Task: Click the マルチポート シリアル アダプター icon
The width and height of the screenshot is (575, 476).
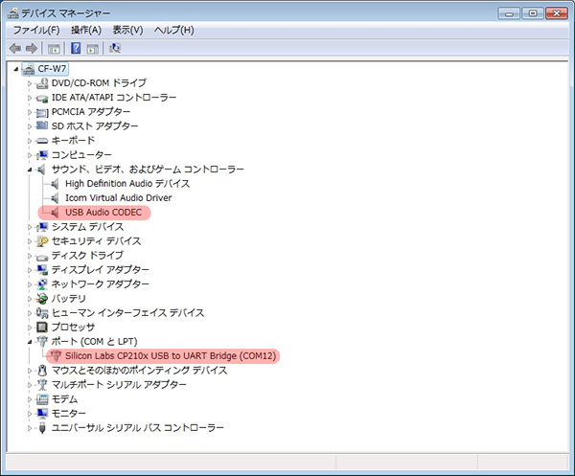Action: pyautogui.click(x=42, y=385)
